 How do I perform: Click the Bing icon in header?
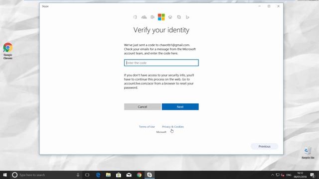pos(187,17)
